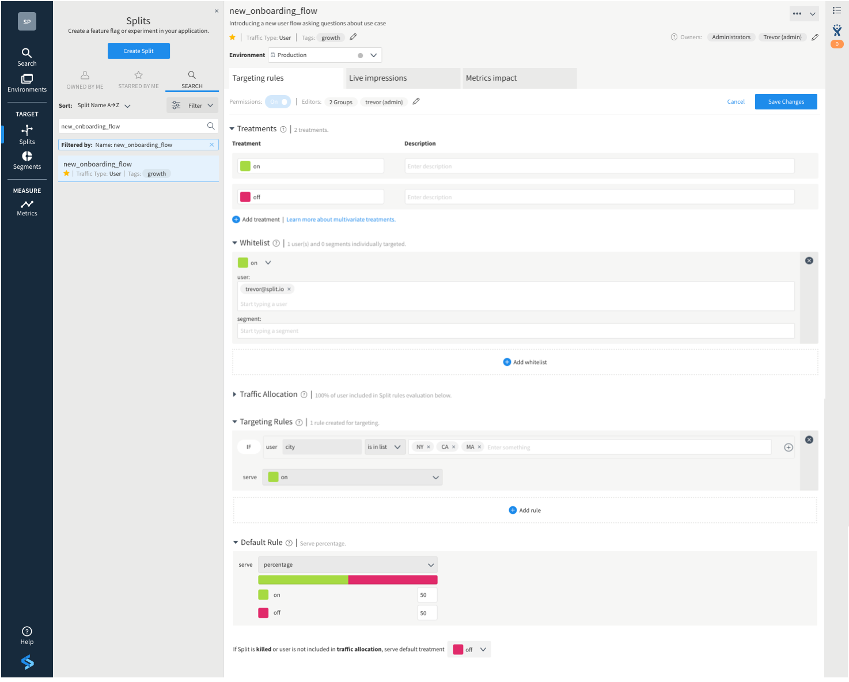Open Metrics in the sidebar
Image resolution: width=849 pixels, height=682 pixels.
tap(26, 208)
